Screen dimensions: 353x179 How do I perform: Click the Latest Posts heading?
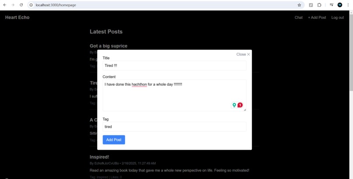click(x=106, y=32)
